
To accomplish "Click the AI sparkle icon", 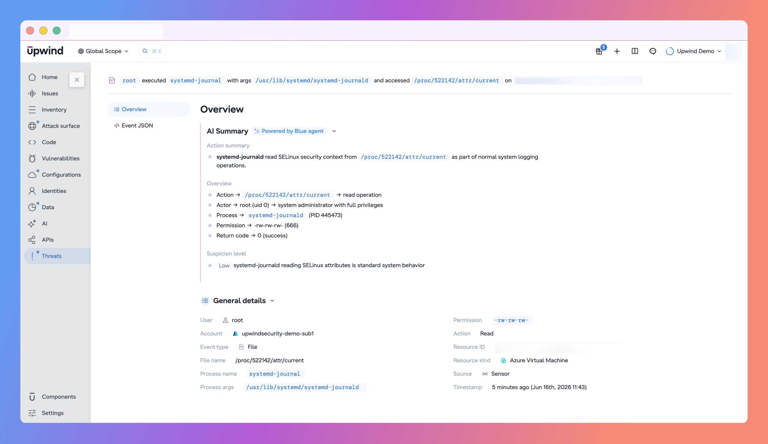I will pos(32,224).
